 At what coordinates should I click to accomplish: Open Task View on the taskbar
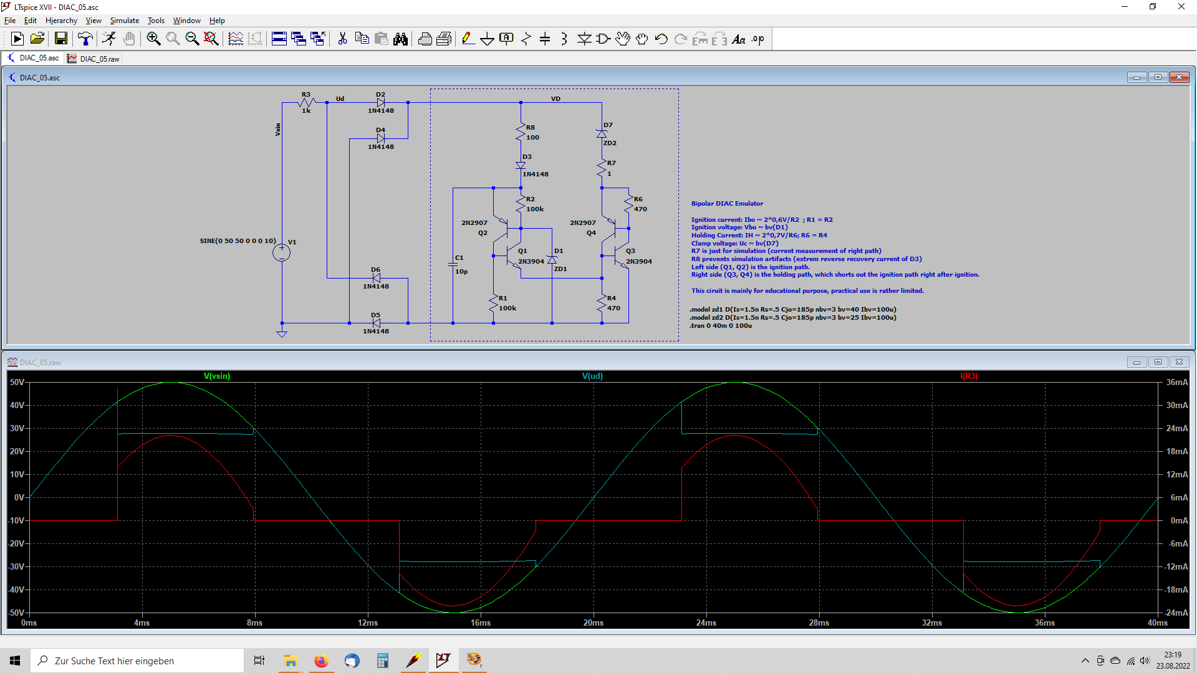pyautogui.click(x=259, y=661)
